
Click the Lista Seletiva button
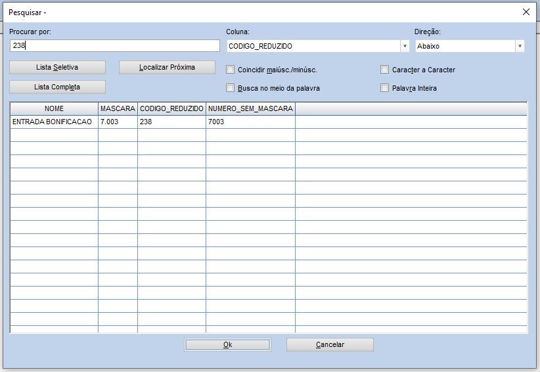(x=57, y=68)
